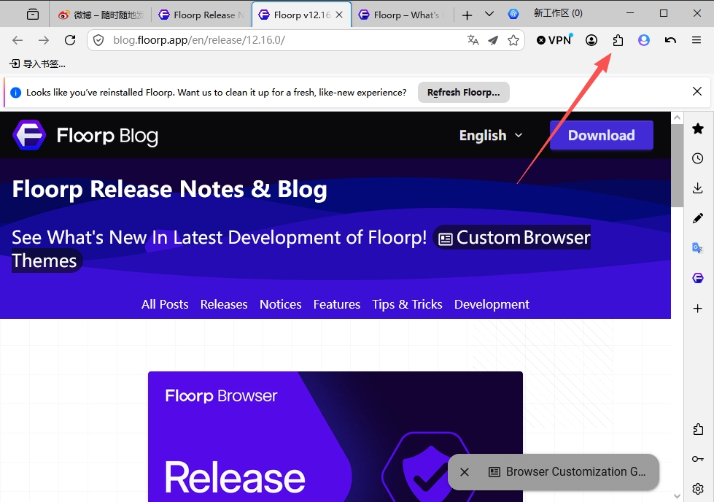Click the blue Download button
This screenshot has height=502, width=714.
(601, 135)
